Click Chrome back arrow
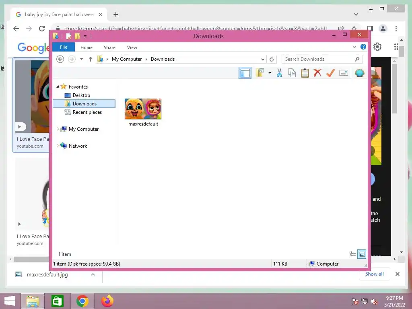412x309 pixels. tap(16, 29)
